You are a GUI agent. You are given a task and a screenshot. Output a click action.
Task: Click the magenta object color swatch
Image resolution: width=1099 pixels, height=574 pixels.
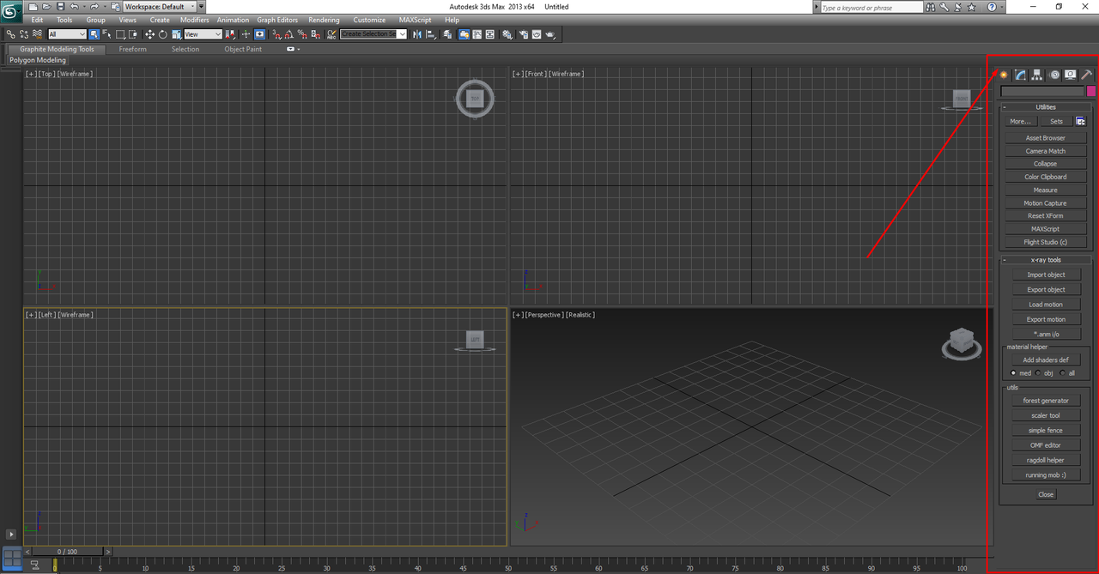1091,91
